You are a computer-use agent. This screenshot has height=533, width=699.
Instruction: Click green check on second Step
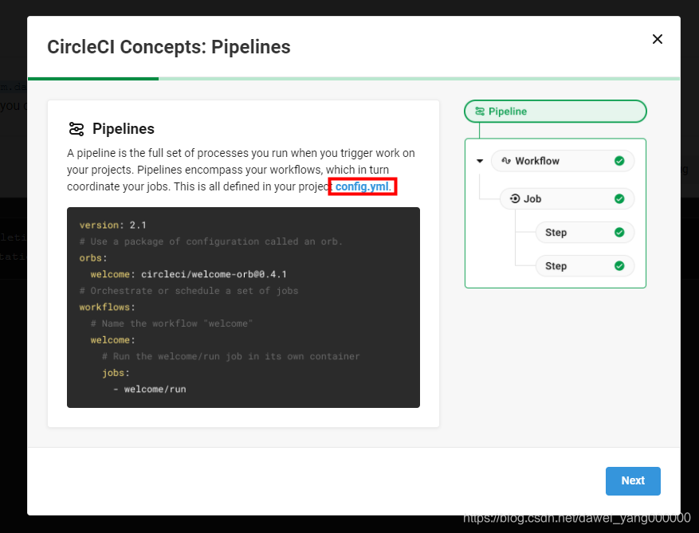tap(619, 266)
